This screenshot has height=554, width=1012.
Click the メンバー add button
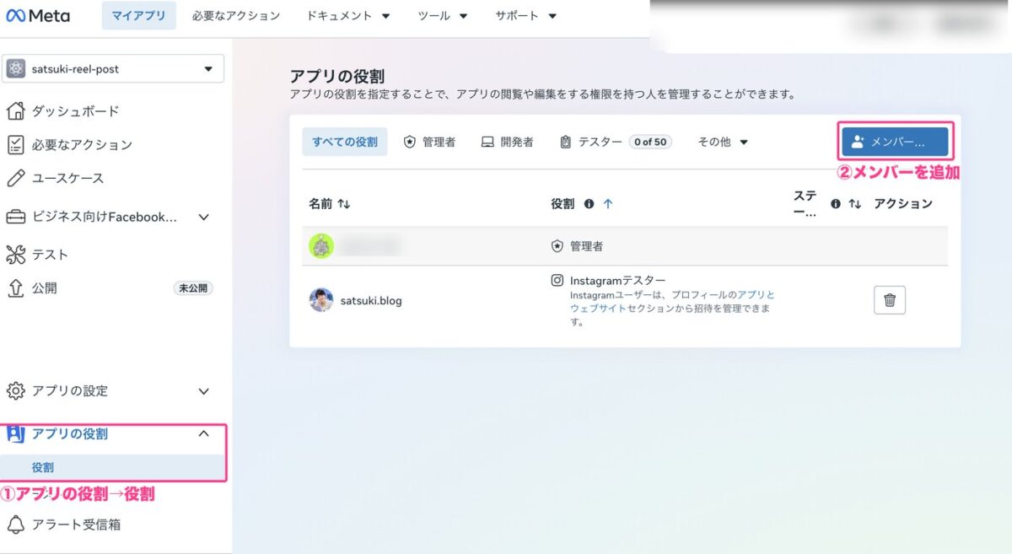896,142
